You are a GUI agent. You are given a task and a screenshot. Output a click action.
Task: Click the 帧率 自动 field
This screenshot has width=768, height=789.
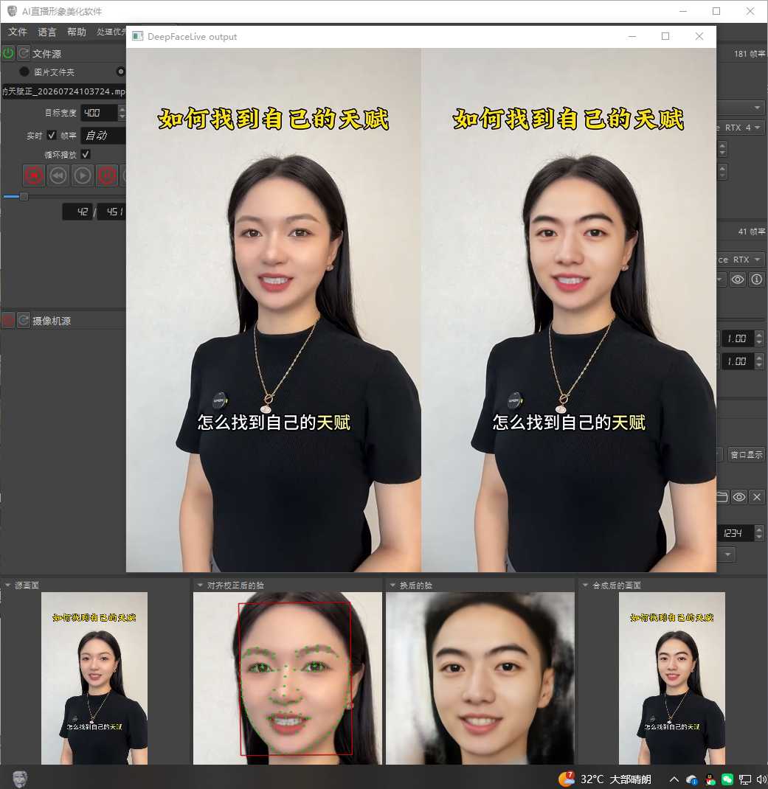[103, 135]
